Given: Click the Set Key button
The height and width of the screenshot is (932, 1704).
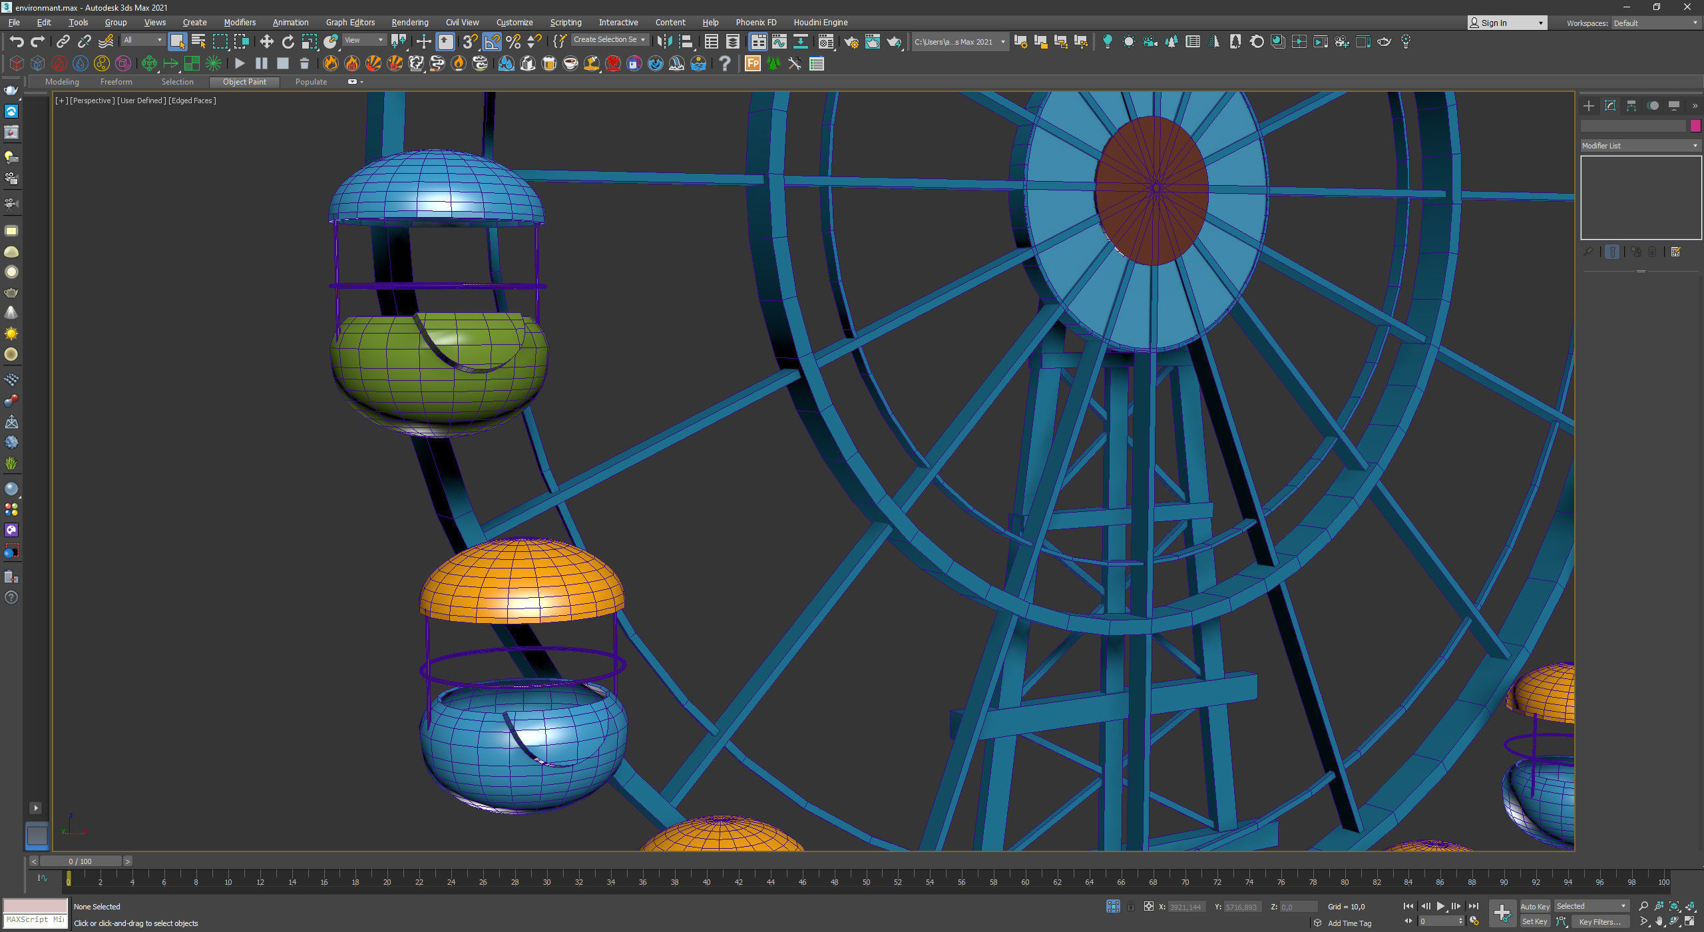Looking at the screenshot, I should [1534, 922].
